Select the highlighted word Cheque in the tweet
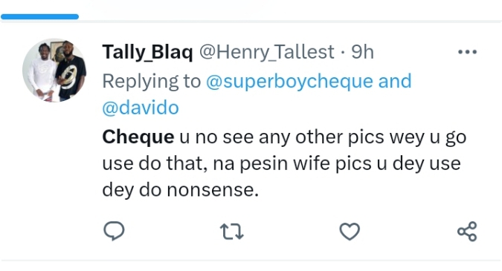 pyautogui.click(x=138, y=137)
